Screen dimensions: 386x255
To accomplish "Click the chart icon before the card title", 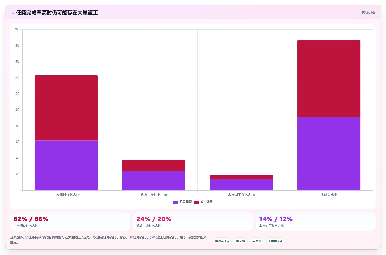I will 12,13.
